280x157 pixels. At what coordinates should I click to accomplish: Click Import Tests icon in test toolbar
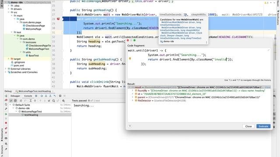[x=49, y=101]
